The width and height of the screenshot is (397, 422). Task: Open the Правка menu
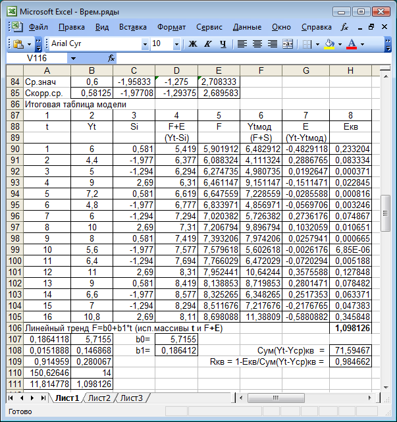point(71,27)
